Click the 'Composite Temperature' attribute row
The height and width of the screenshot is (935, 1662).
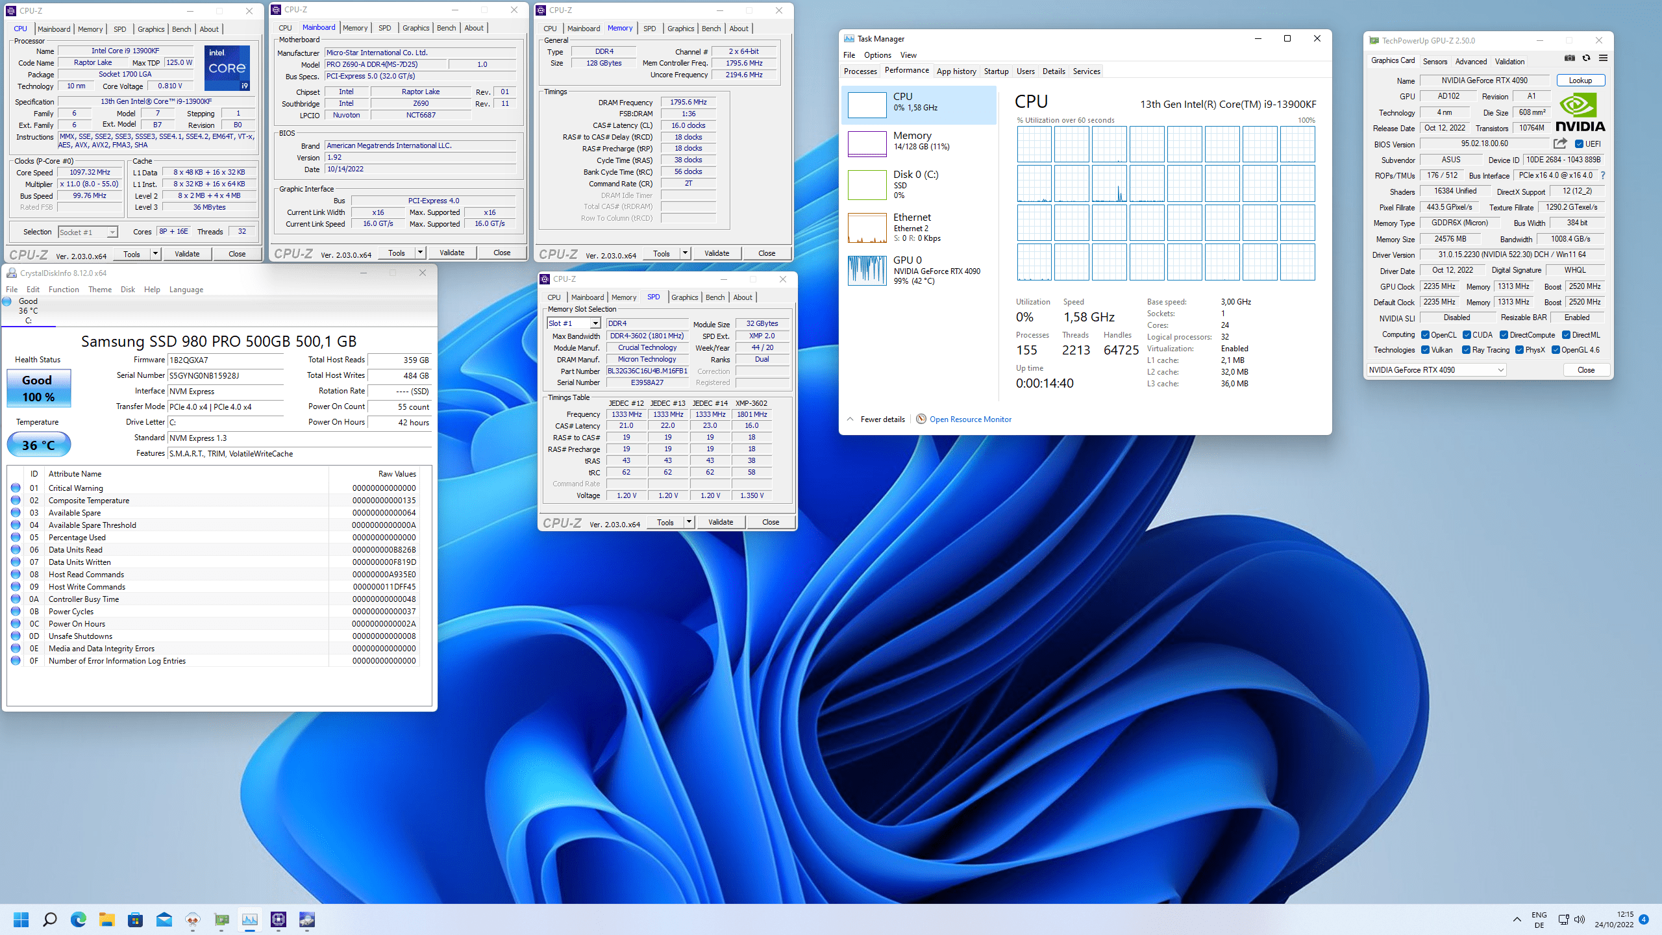point(214,500)
